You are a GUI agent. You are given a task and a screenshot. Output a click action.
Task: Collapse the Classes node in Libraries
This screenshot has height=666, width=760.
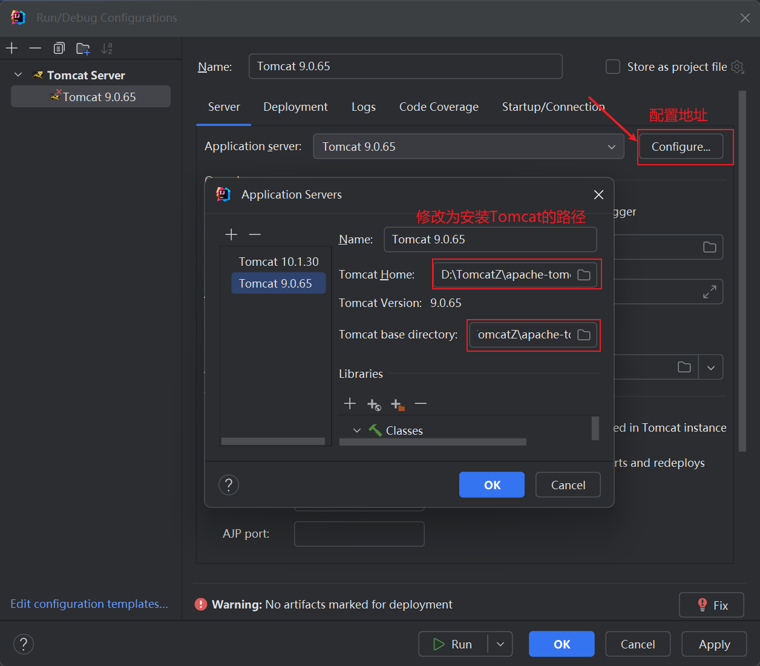tap(357, 430)
